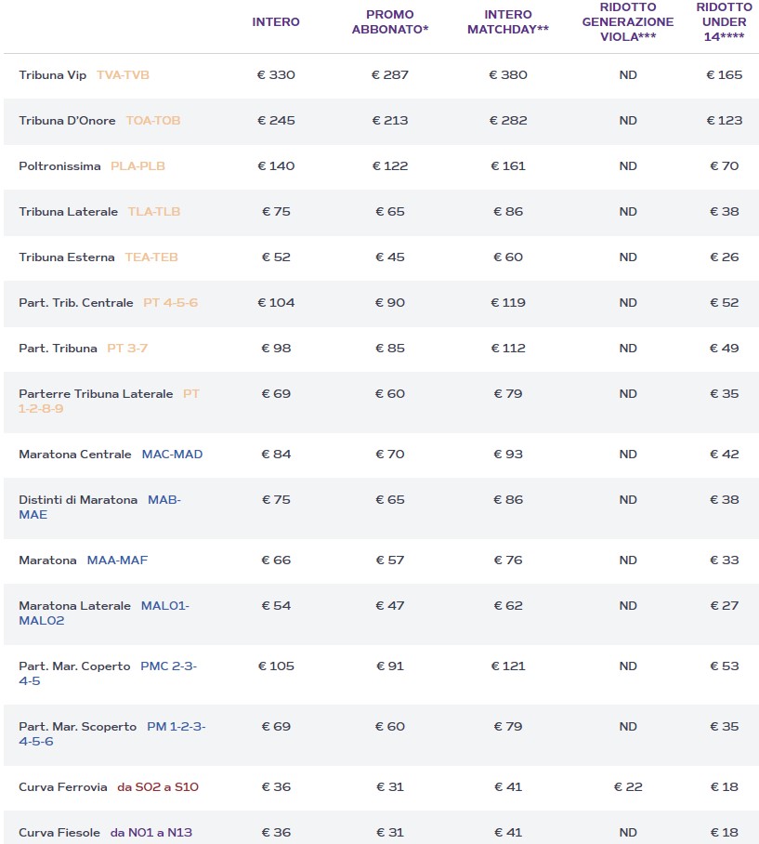Click the RIDOTTO UNDER 14 column header
Screen dimensions: 759x844
pos(725,21)
